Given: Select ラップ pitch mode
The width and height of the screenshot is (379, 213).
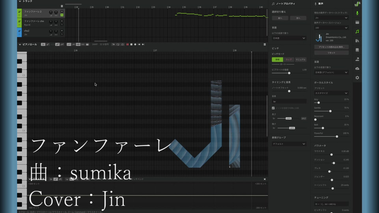Looking at the screenshot, I should coord(289,60).
